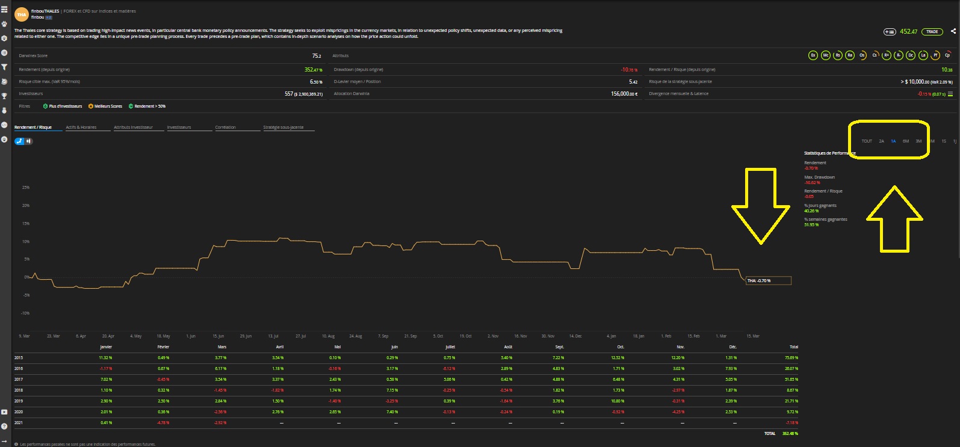Click the 2019 October return 10.80 %
960x447 pixels.
coord(618,401)
